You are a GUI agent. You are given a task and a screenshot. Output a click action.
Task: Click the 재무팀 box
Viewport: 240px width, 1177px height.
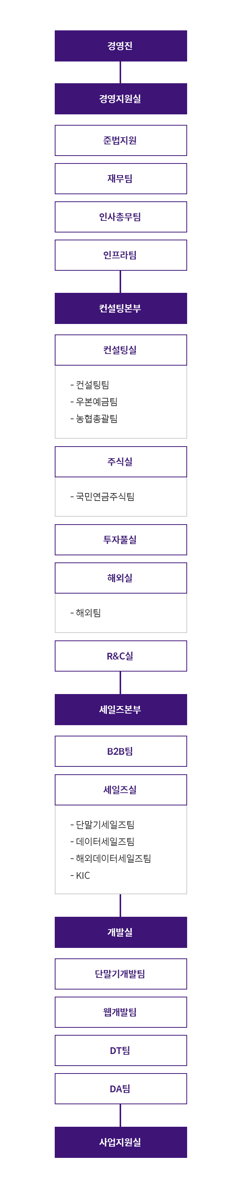[121, 178]
